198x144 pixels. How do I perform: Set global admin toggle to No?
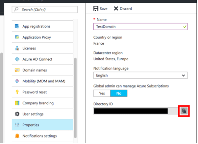click(x=118, y=93)
